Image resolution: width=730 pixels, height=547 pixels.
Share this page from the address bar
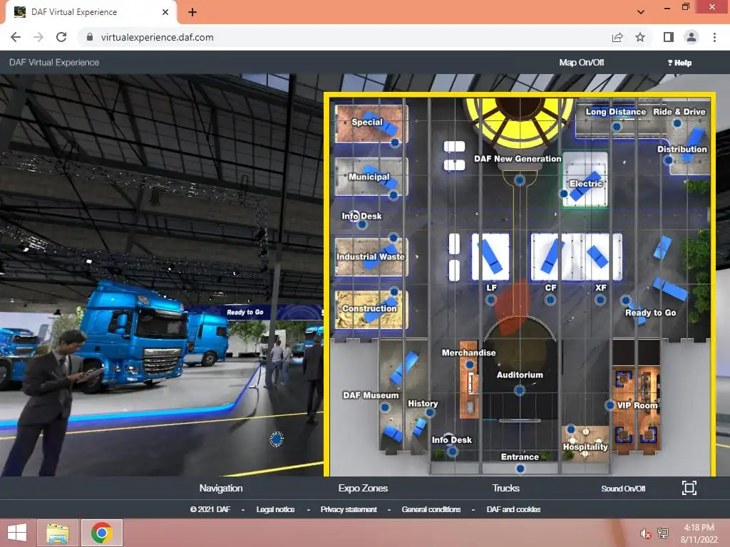[617, 37]
